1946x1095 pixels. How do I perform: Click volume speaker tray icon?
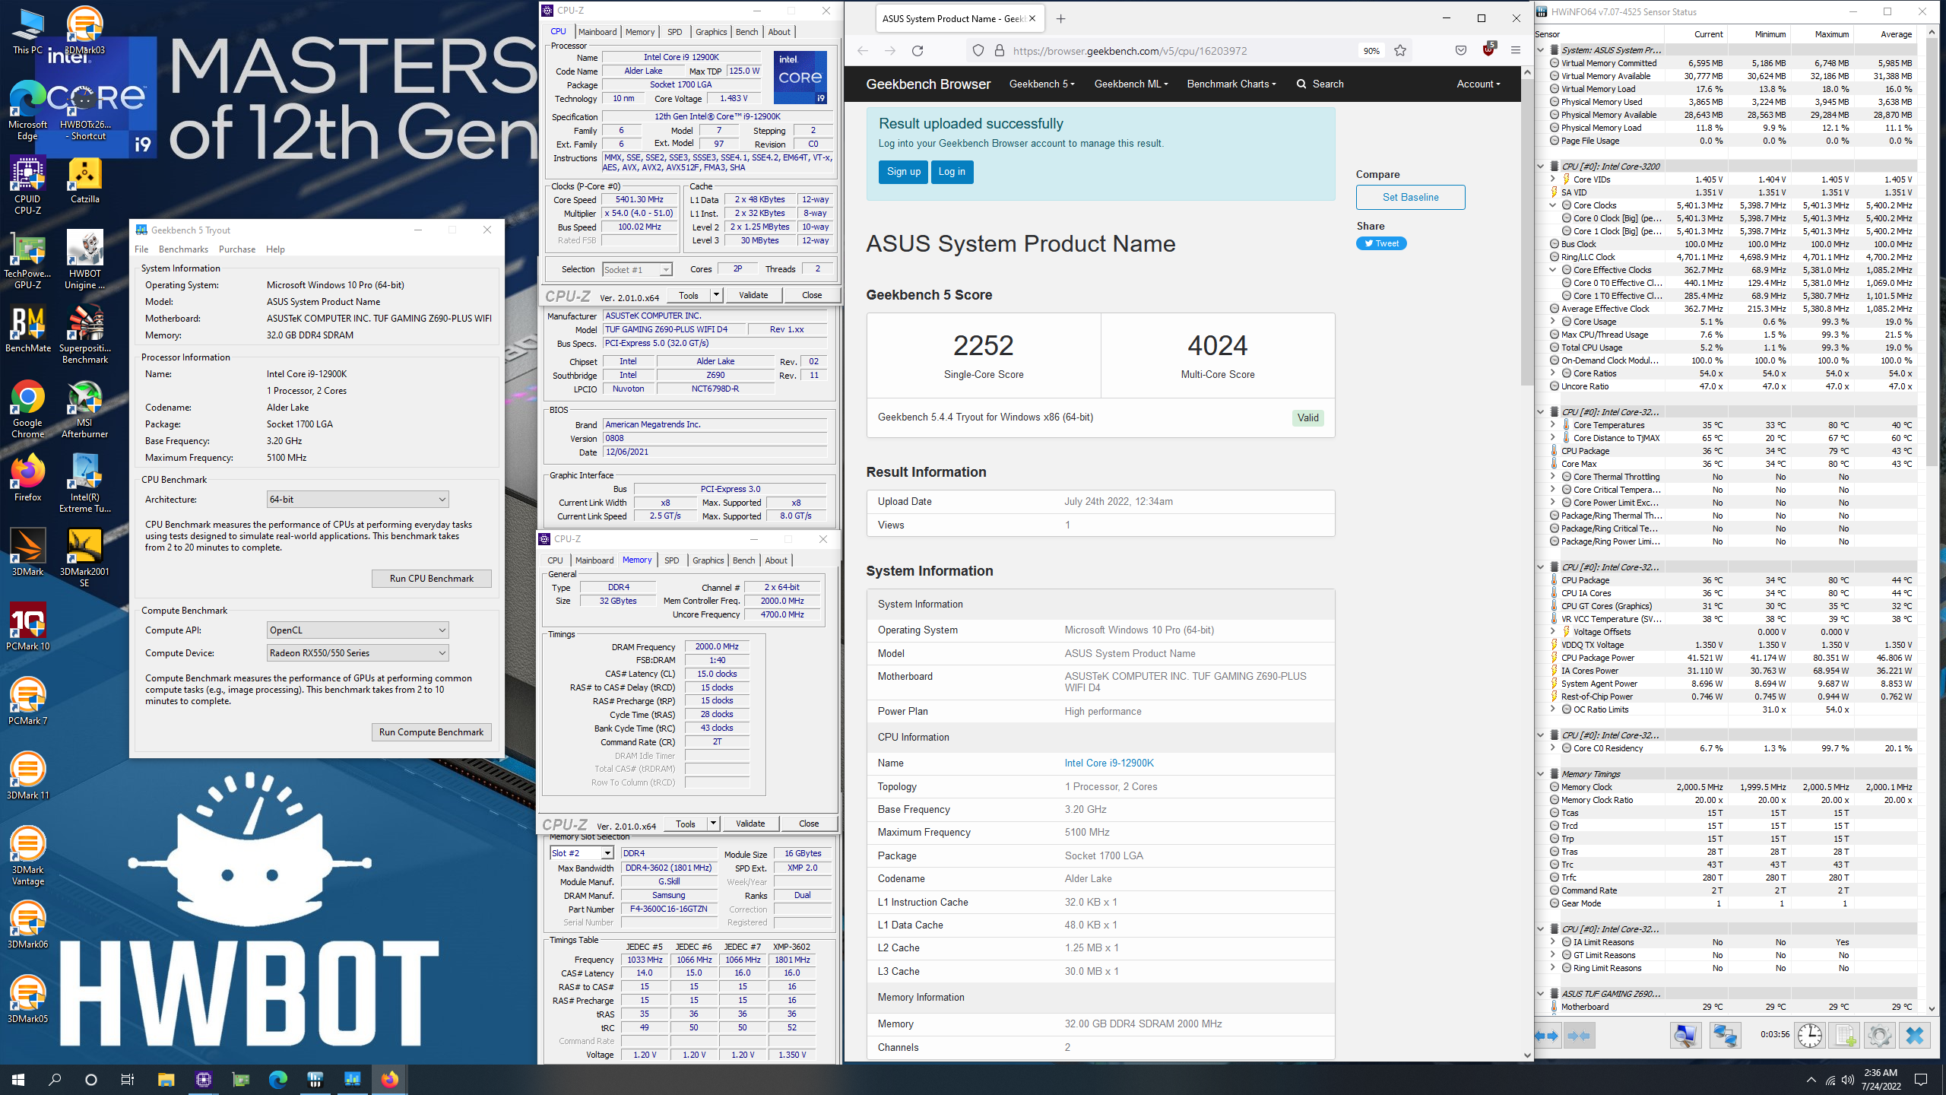point(1847,1080)
